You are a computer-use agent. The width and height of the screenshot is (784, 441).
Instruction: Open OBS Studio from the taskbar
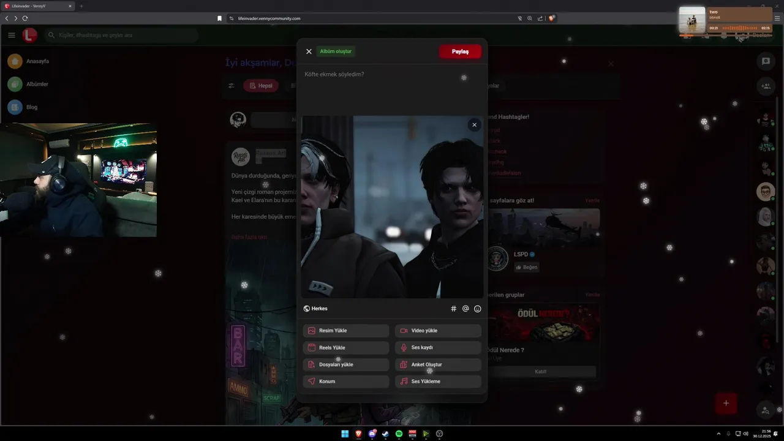[x=439, y=434]
